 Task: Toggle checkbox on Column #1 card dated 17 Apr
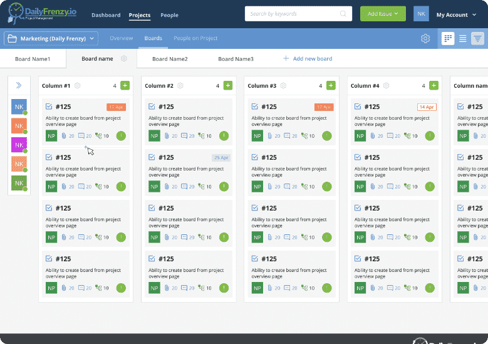(49, 107)
